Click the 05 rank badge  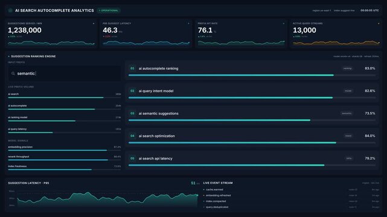(x=132, y=159)
